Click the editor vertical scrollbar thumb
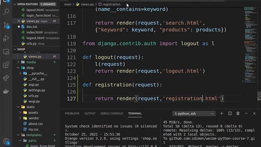This screenshot has width=261, height=147. (x=259, y=96)
